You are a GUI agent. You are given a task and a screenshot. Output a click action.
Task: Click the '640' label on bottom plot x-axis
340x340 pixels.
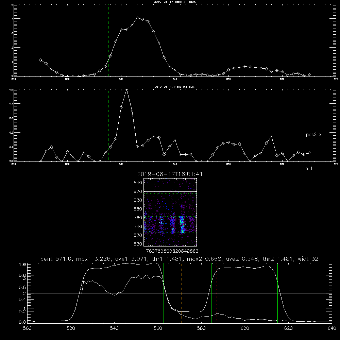click(332, 328)
